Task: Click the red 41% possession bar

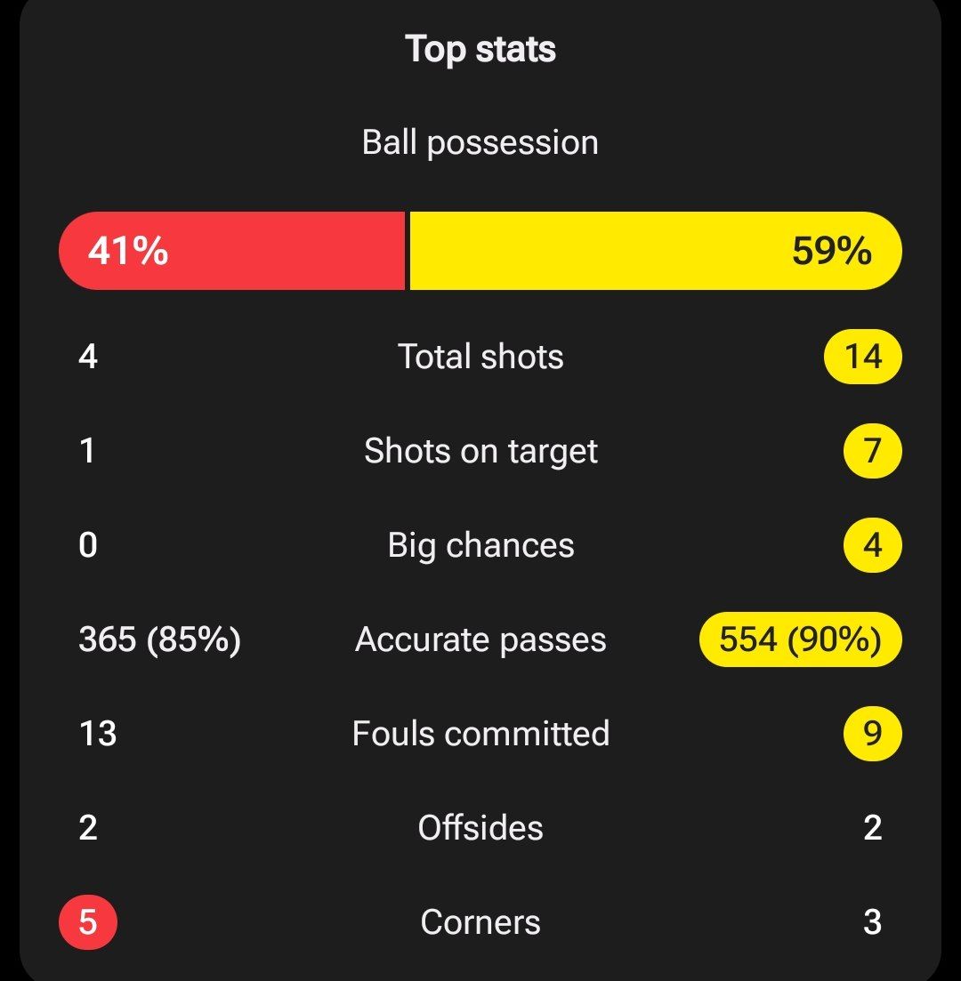Action: (231, 251)
